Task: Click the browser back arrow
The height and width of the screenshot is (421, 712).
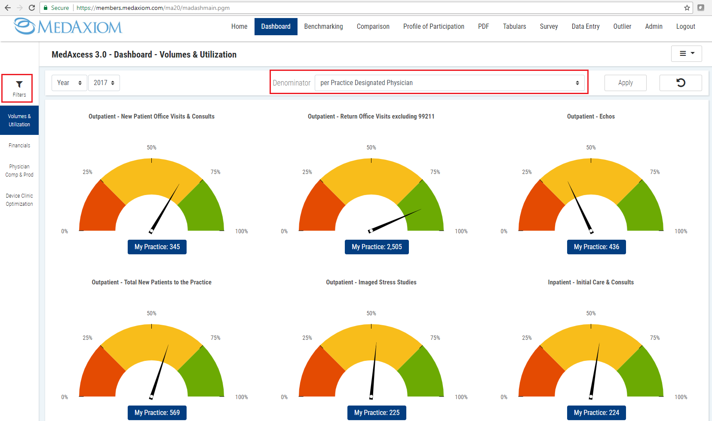Action: pyautogui.click(x=8, y=8)
